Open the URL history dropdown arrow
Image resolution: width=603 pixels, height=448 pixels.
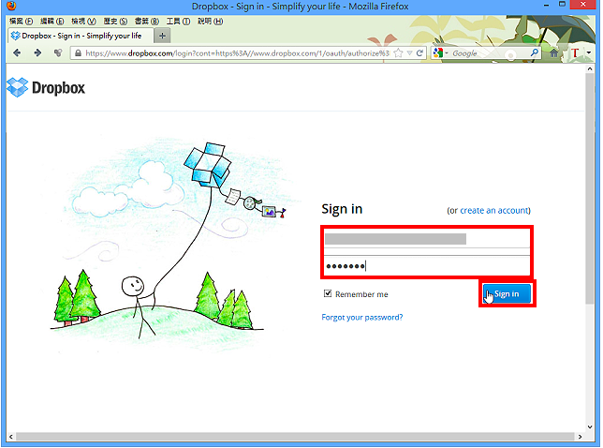click(409, 53)
